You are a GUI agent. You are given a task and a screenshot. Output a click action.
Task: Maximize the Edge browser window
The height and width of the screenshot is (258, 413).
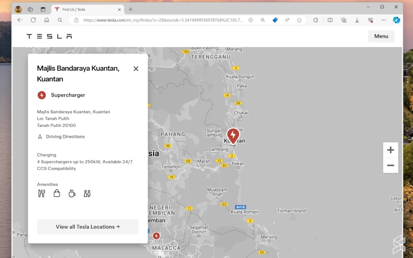[x=382, y=7]
